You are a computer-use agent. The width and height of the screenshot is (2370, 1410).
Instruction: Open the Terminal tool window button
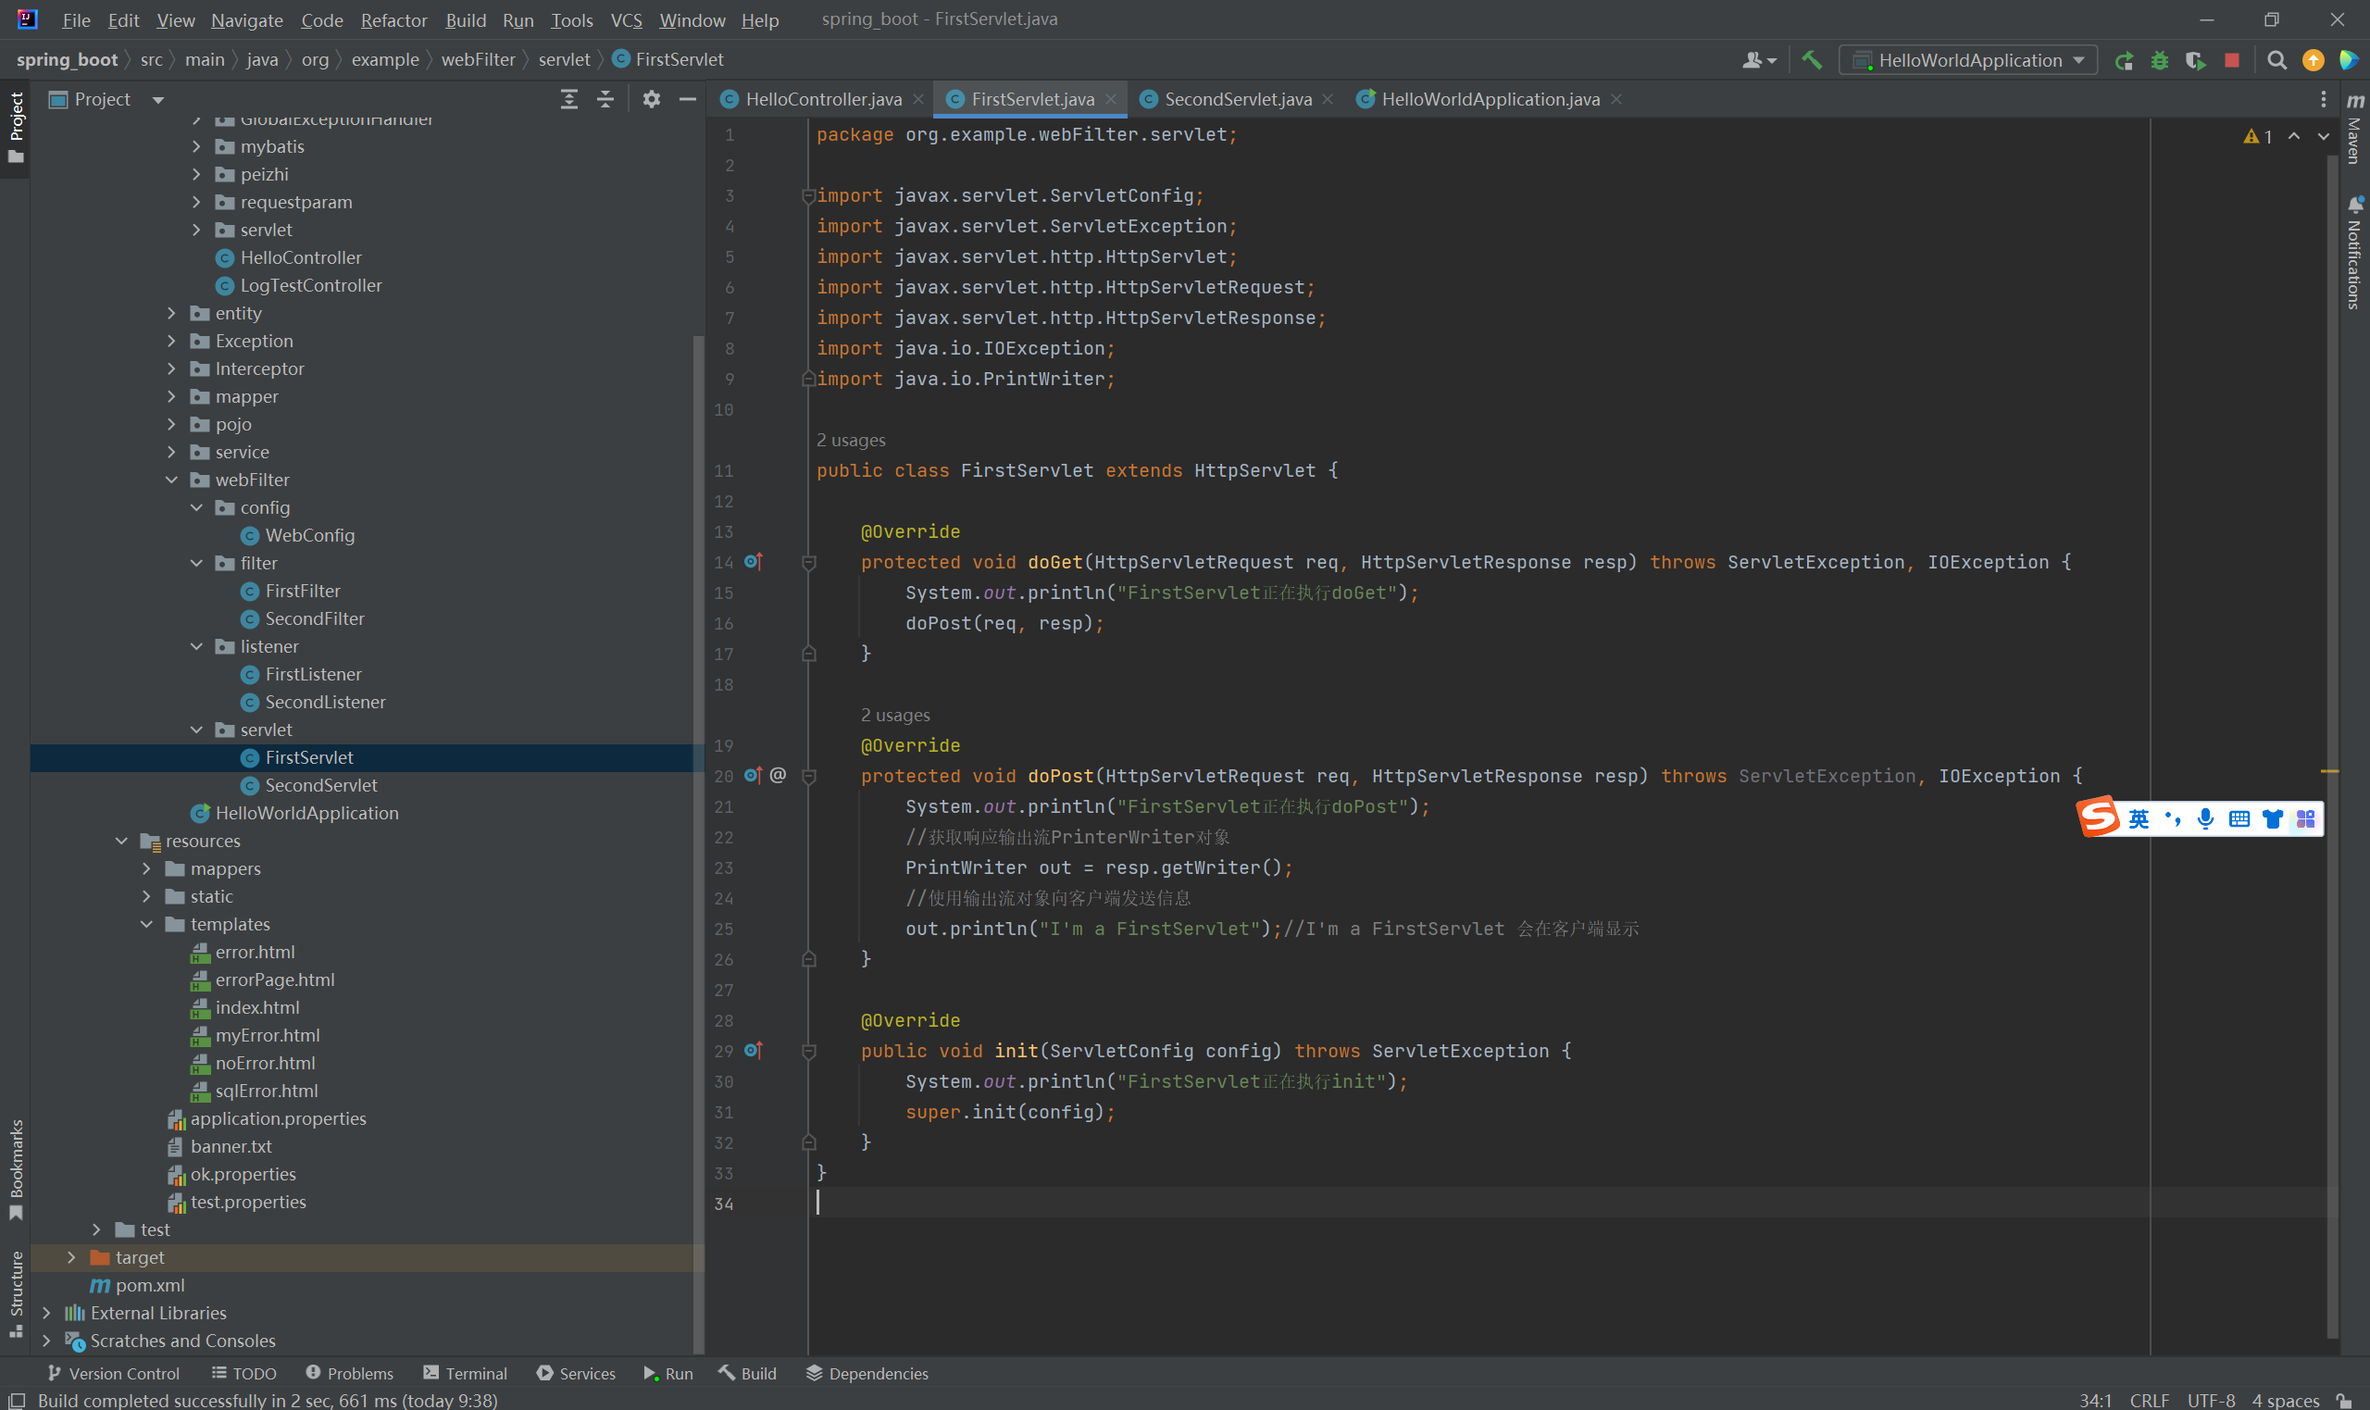tap(466, 1373)
